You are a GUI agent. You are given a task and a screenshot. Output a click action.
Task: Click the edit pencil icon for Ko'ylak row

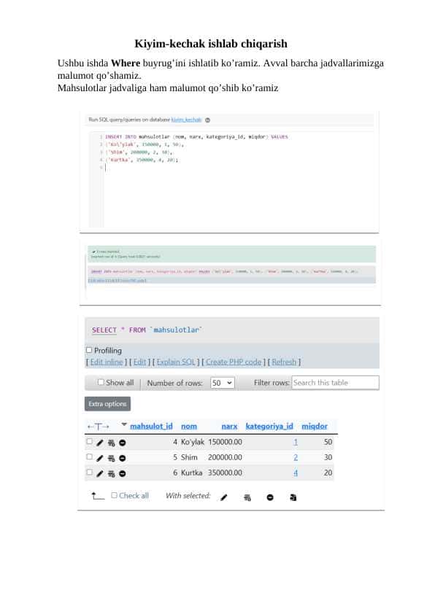[100, 443]
